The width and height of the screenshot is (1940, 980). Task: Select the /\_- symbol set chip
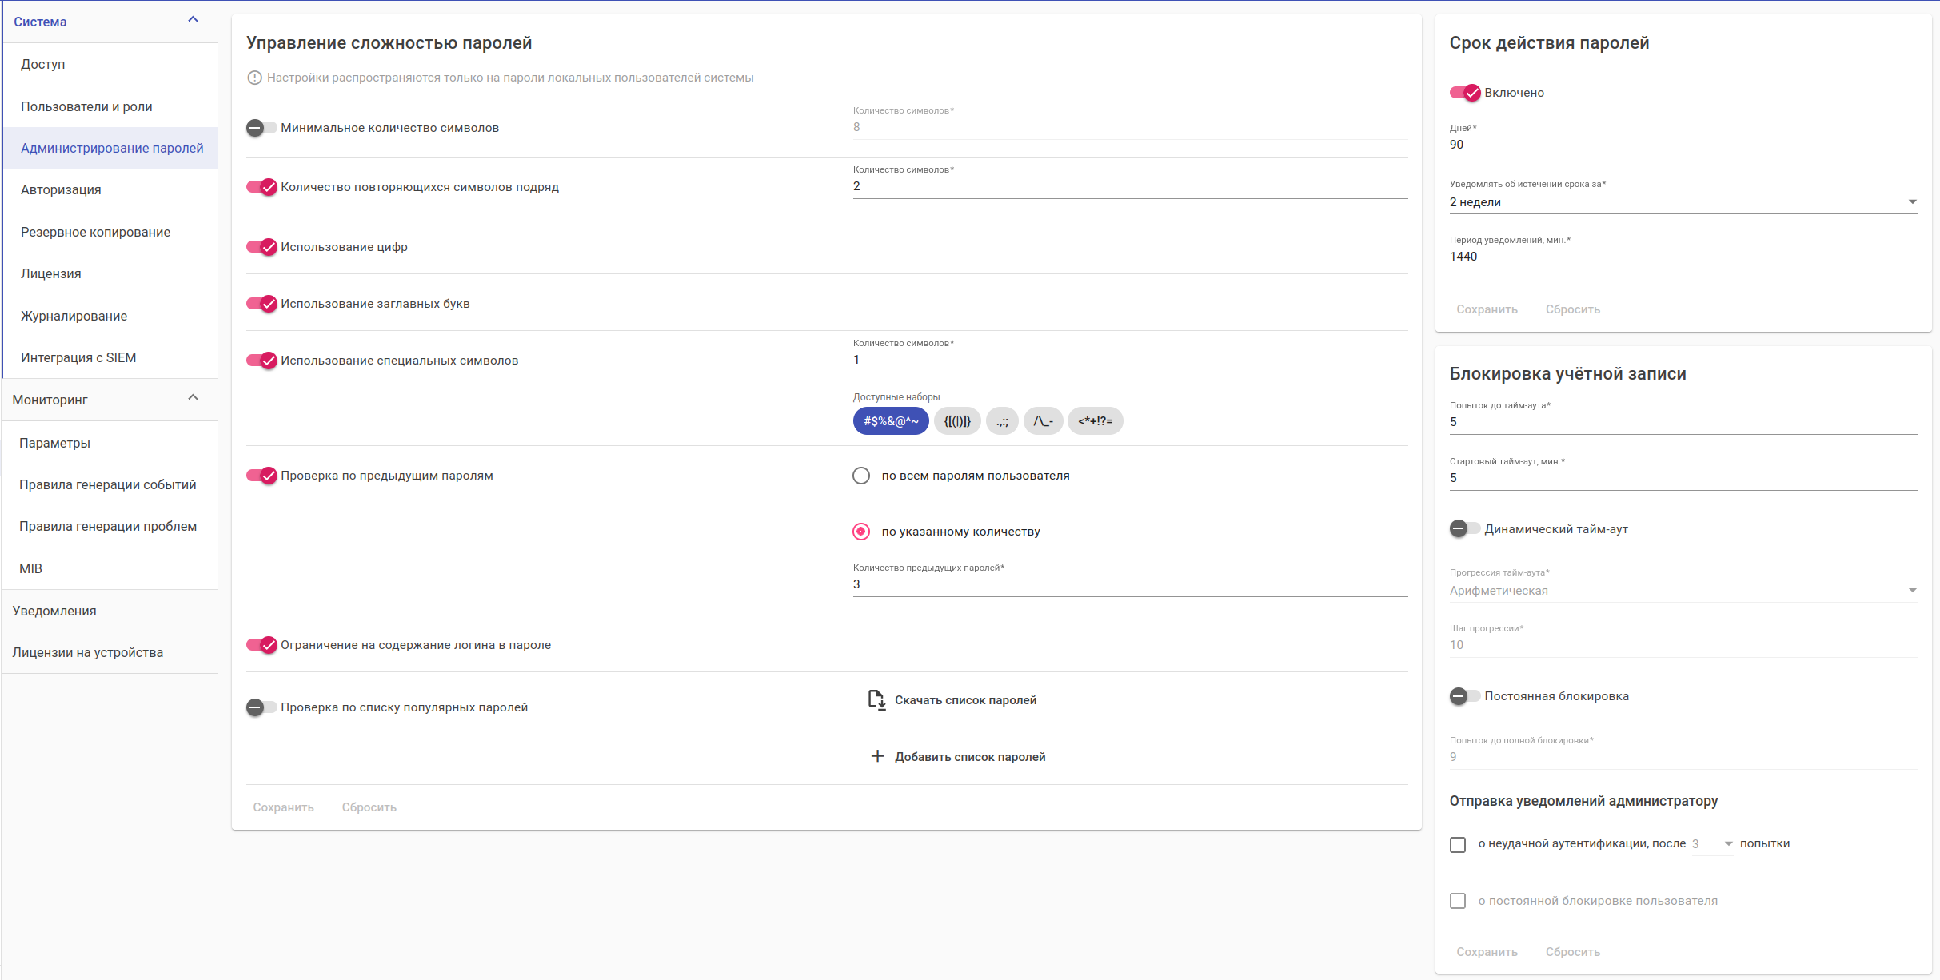1043,421
